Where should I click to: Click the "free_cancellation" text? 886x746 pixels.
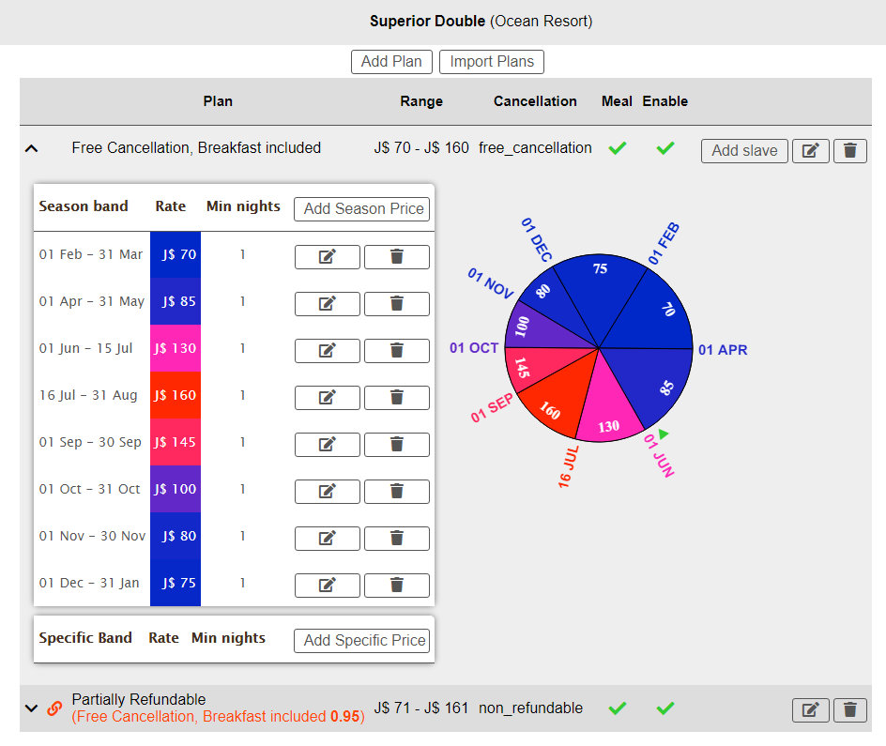[x=535, y=148]
